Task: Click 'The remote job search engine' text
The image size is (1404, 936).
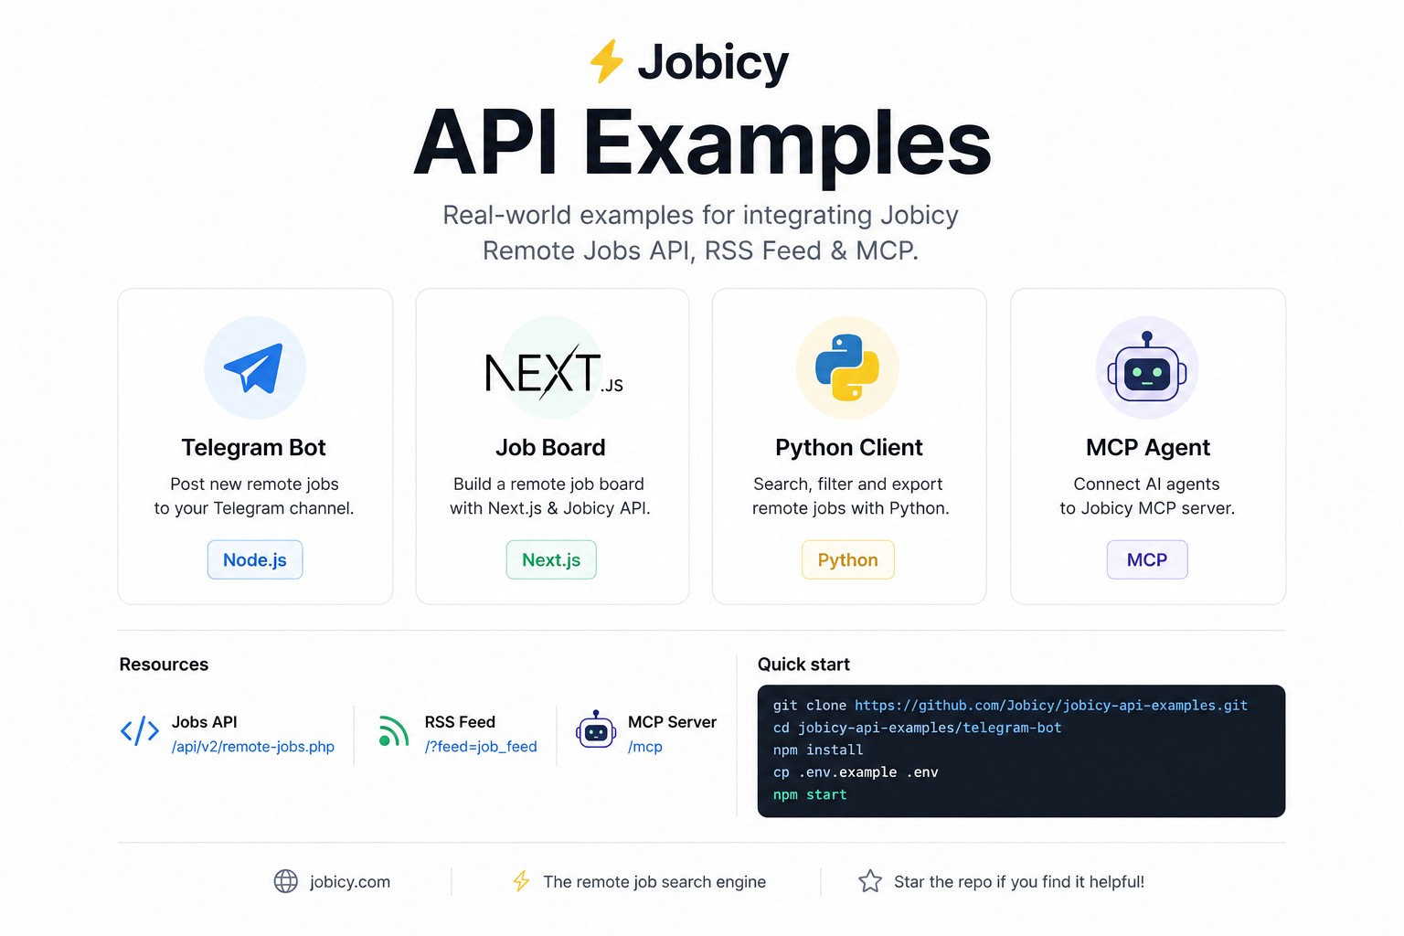Action: [654, 881]
